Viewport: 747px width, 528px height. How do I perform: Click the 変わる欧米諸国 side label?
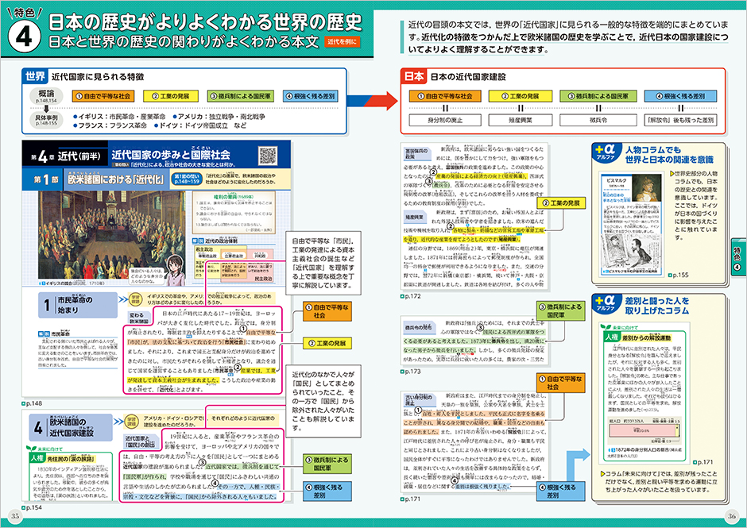[138, 318]
